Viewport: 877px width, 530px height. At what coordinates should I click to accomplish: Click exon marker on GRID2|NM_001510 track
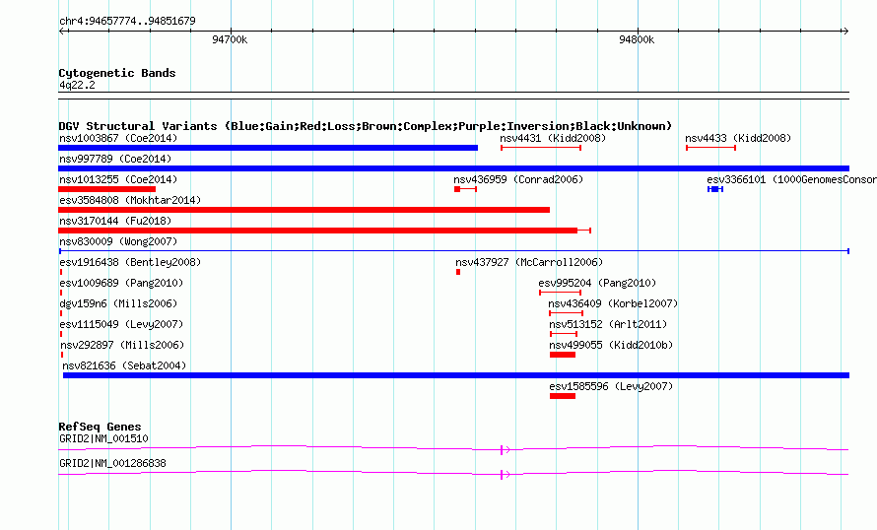pyautogui.click(x=502, y=449)
